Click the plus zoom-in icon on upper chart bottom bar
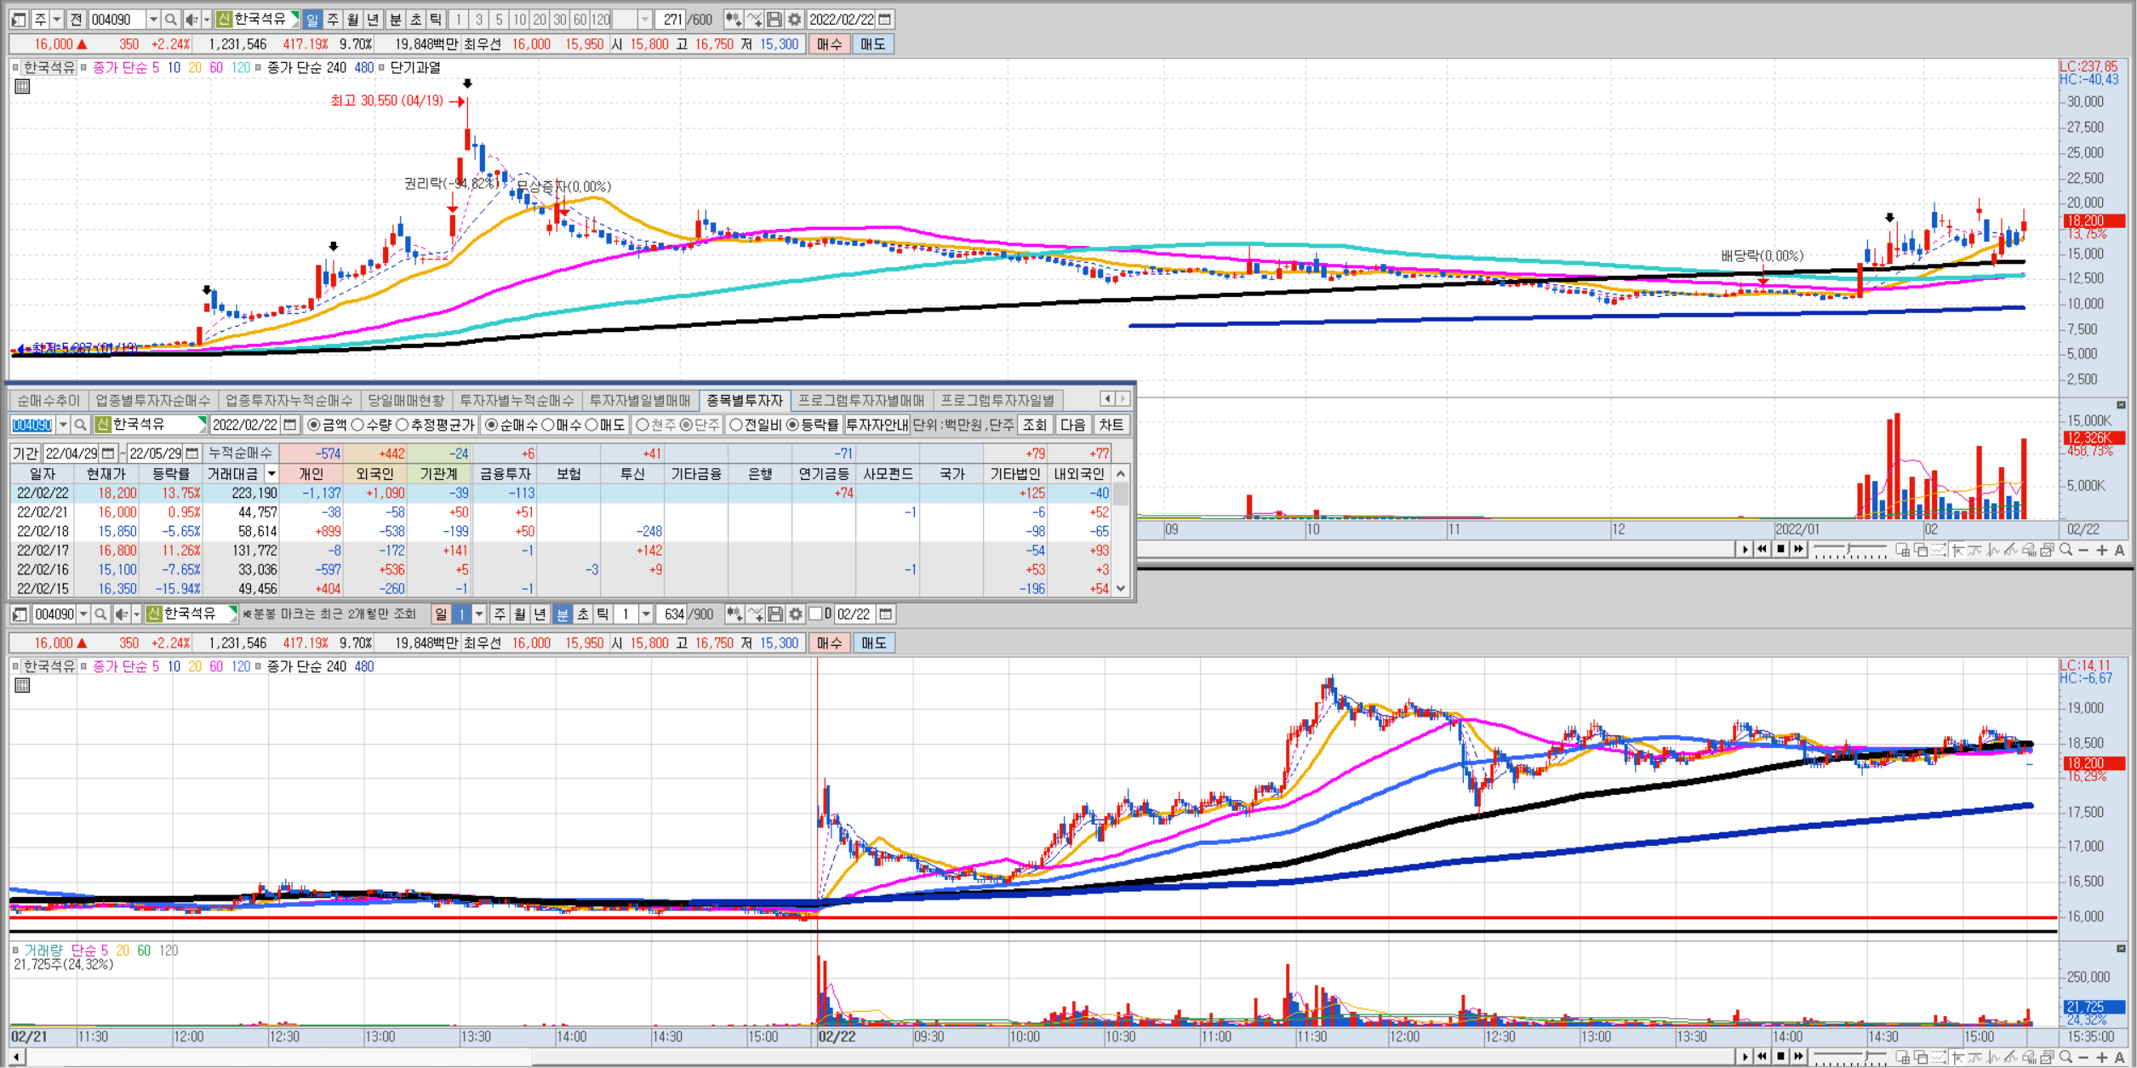Viewport: 2137px width, 1068px height. 2101,551
